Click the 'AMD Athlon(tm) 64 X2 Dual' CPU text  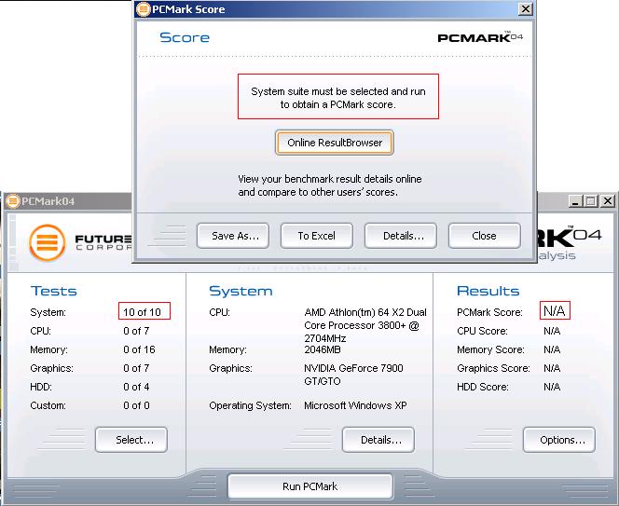pyautogui.click(x=365, y=312)
